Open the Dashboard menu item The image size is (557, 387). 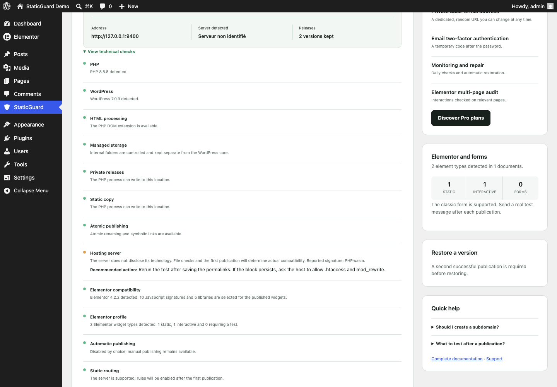point(31,24)
